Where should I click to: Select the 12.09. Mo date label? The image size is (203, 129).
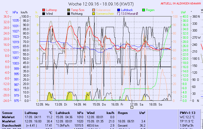click(x=43, y=104)
